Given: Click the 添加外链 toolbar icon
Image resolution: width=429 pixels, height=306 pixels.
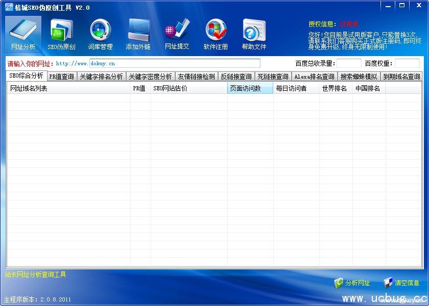Looking at the screenshot, I should (138, 34).
